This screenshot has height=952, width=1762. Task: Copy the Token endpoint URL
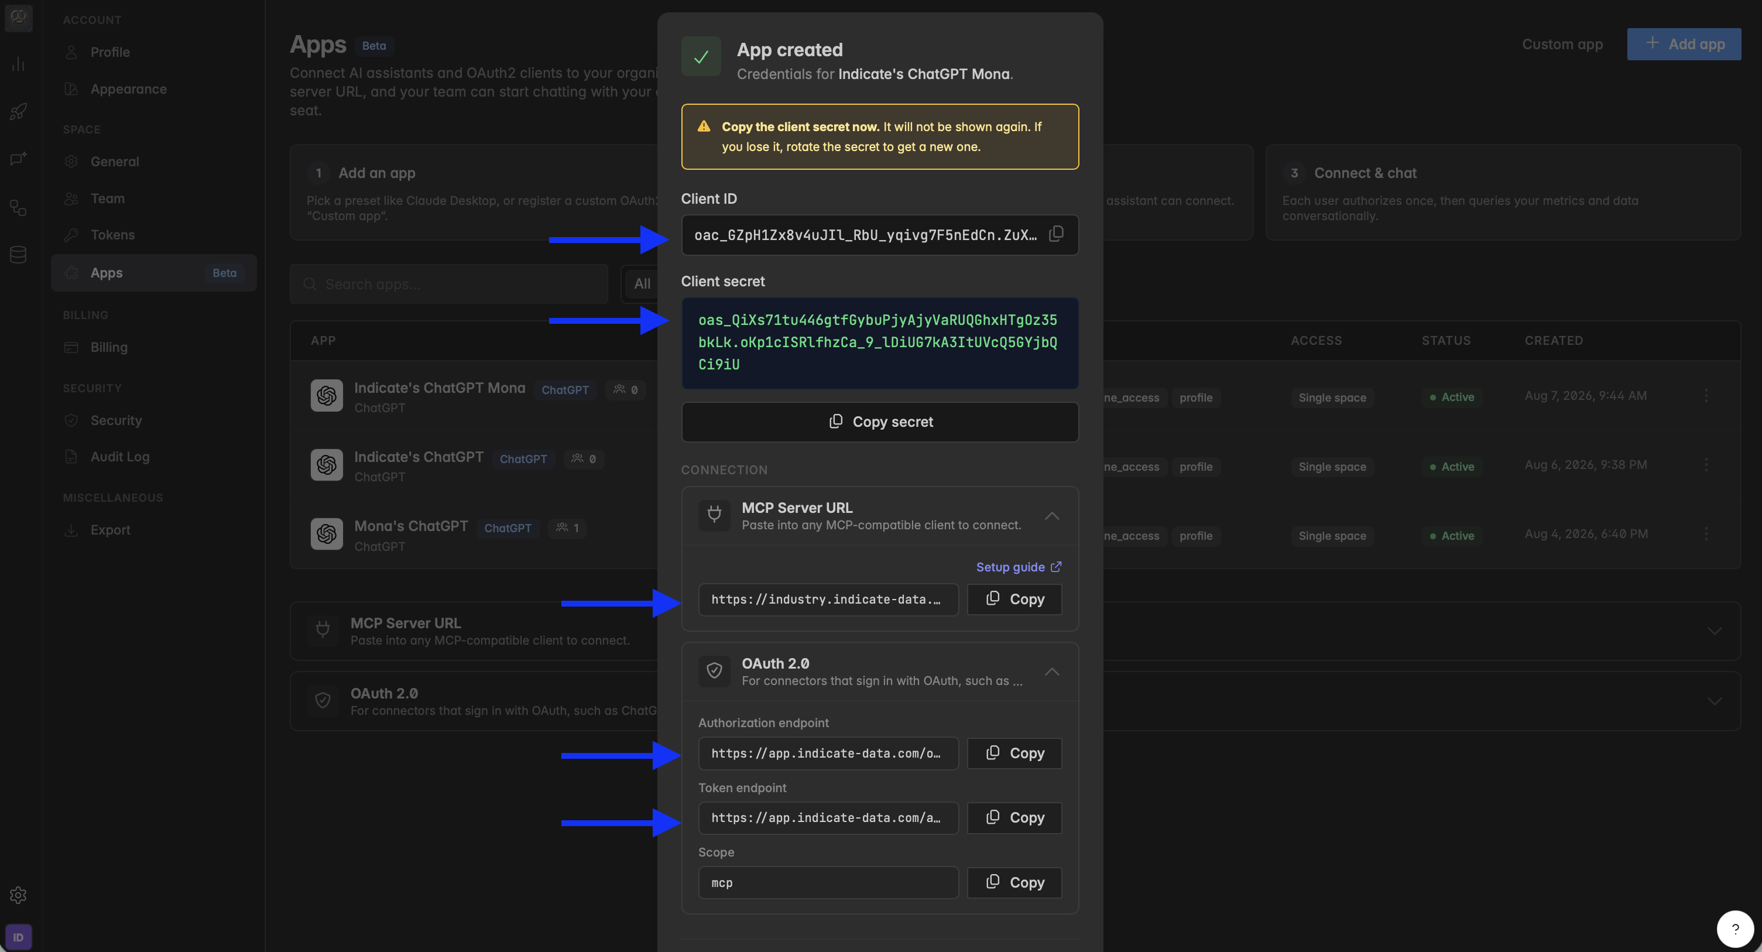click(1014, 817)
